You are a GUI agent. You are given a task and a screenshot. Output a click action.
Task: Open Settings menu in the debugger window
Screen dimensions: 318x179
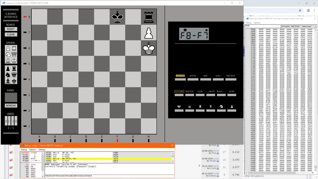click(x=42, y=149)
